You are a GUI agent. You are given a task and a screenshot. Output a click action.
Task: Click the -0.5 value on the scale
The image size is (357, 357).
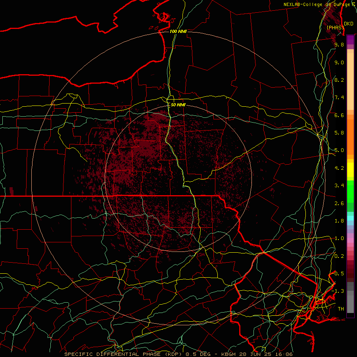pyautogui.click(x=338, y=274)
